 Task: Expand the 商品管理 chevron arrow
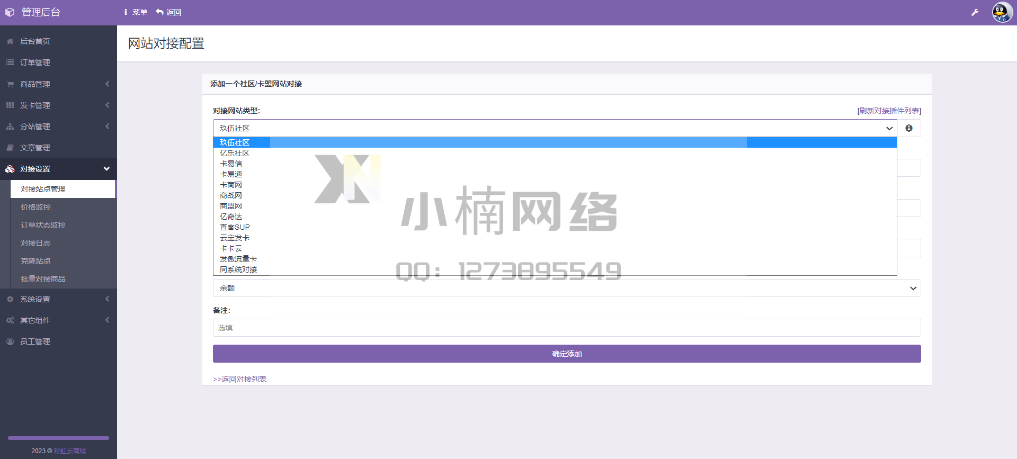(x=107, y=84)
